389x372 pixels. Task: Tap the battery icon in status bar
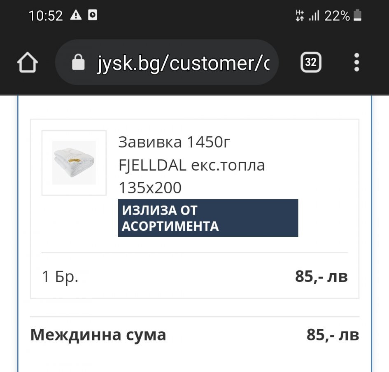(358, 16)
